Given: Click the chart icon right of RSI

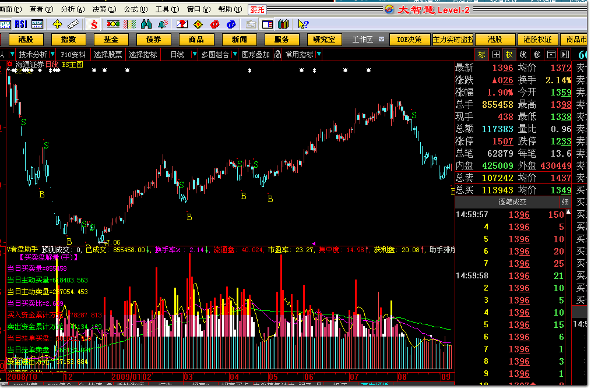Looking at the screenshot, I should point(37,24).
